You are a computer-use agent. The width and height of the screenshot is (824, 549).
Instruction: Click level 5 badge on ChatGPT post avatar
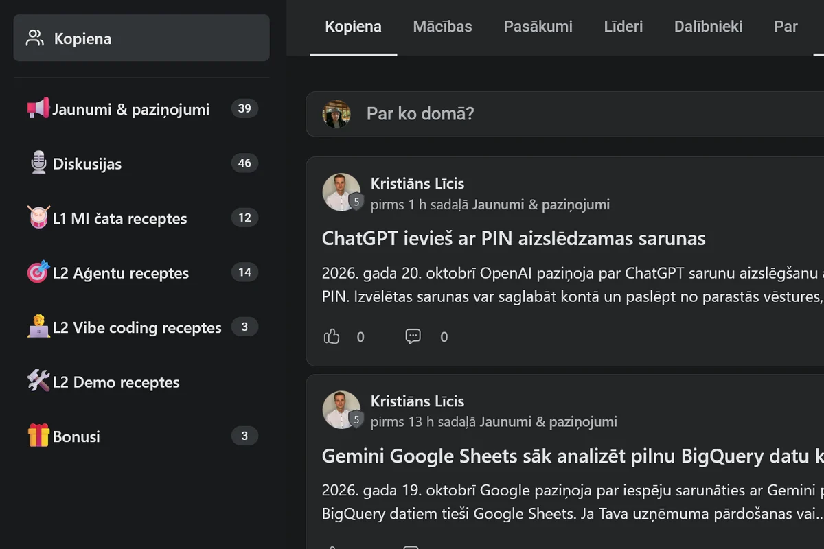point(356,202)
